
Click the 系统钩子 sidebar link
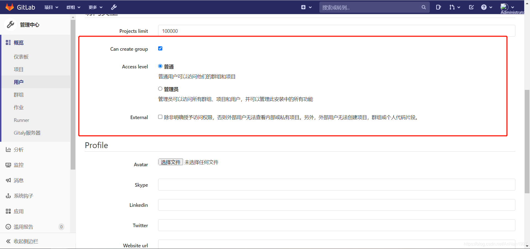click(x=23, y=196)
